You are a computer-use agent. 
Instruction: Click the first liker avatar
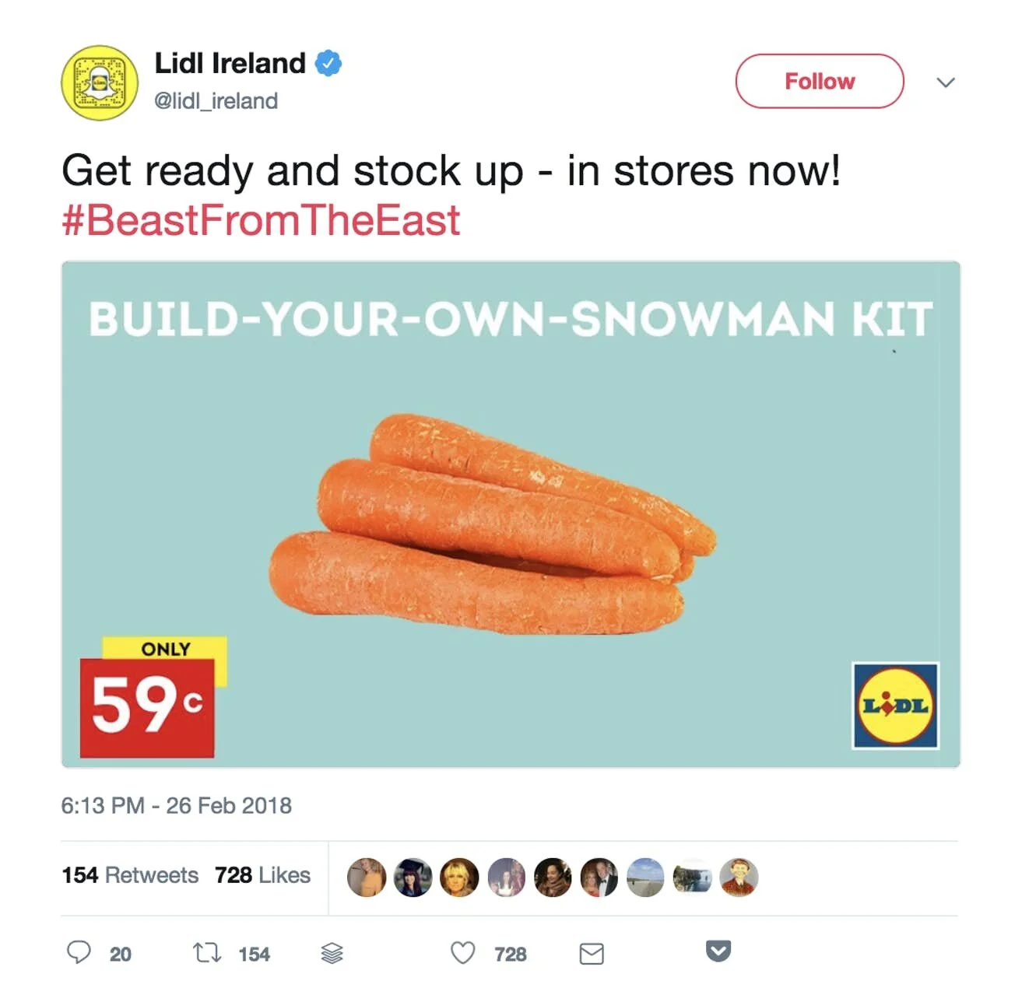(366, 878)
